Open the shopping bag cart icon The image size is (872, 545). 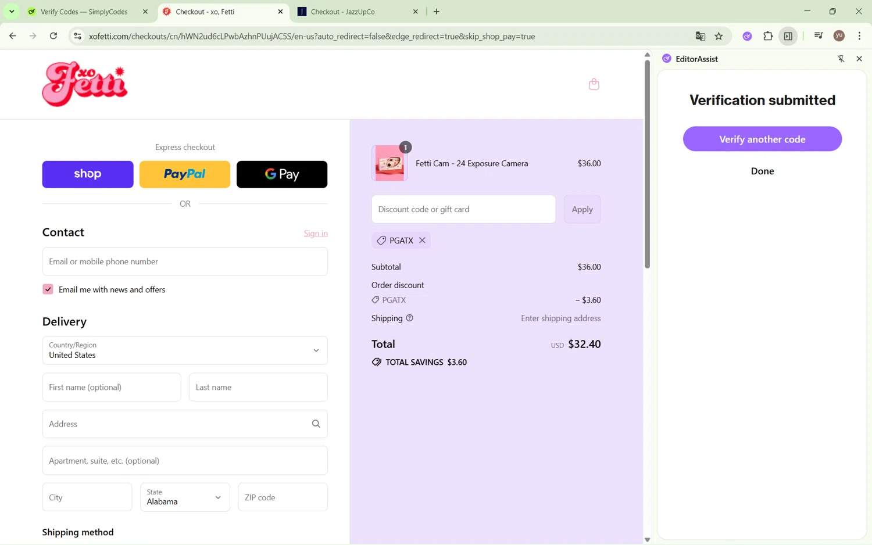(594, 84)
